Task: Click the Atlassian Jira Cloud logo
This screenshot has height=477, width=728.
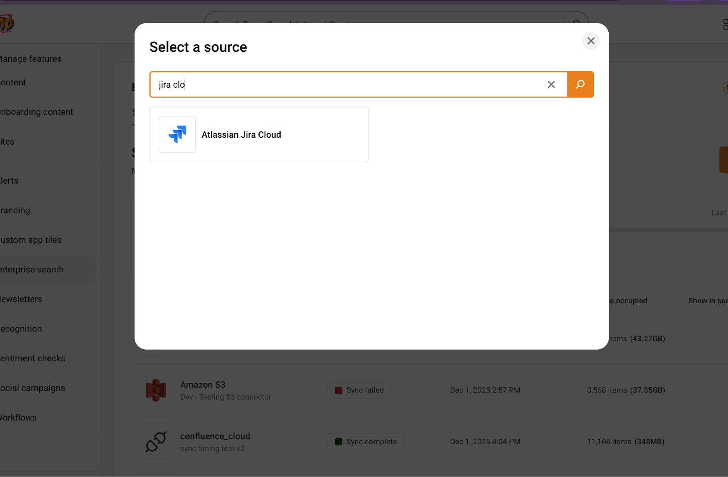Action: 177,135
